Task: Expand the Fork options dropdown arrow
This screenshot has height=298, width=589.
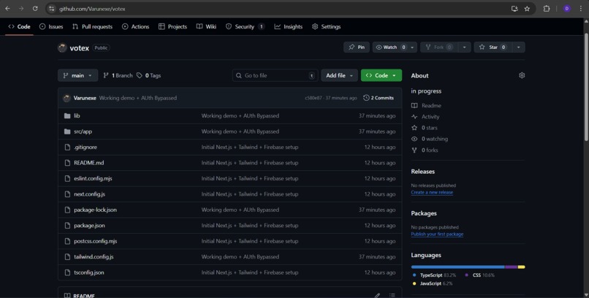Action: (x=464, y=47)
